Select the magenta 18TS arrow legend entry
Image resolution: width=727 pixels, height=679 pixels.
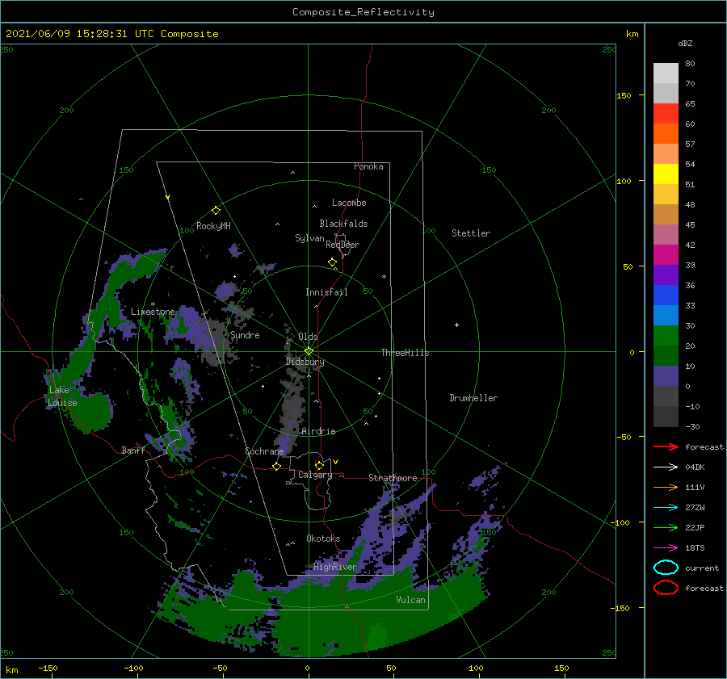[666, 548]
